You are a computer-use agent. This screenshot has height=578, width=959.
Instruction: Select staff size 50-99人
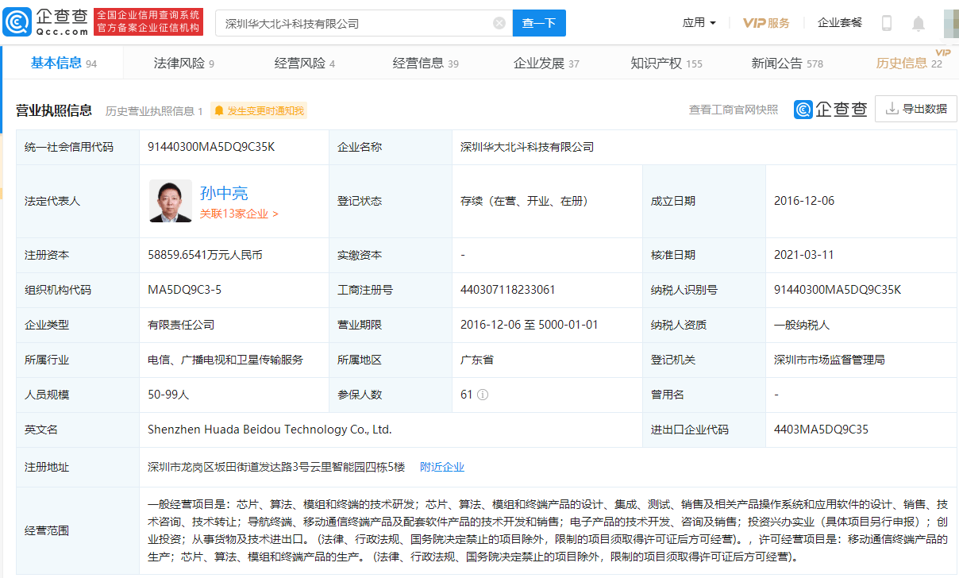(x=168, y=395)
